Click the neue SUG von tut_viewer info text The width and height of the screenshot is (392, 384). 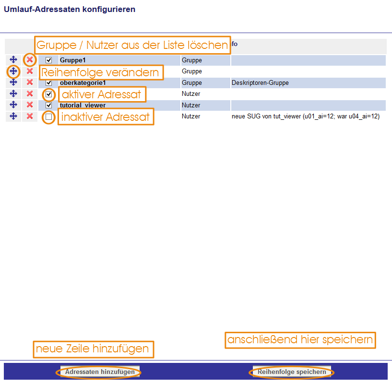(306, 116)
